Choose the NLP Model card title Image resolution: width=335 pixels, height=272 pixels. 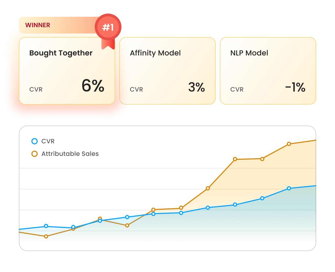pos(249,53)
